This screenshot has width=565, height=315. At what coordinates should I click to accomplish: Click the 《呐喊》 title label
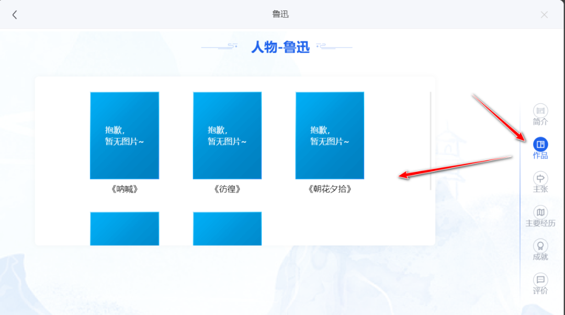pos(125,189)
